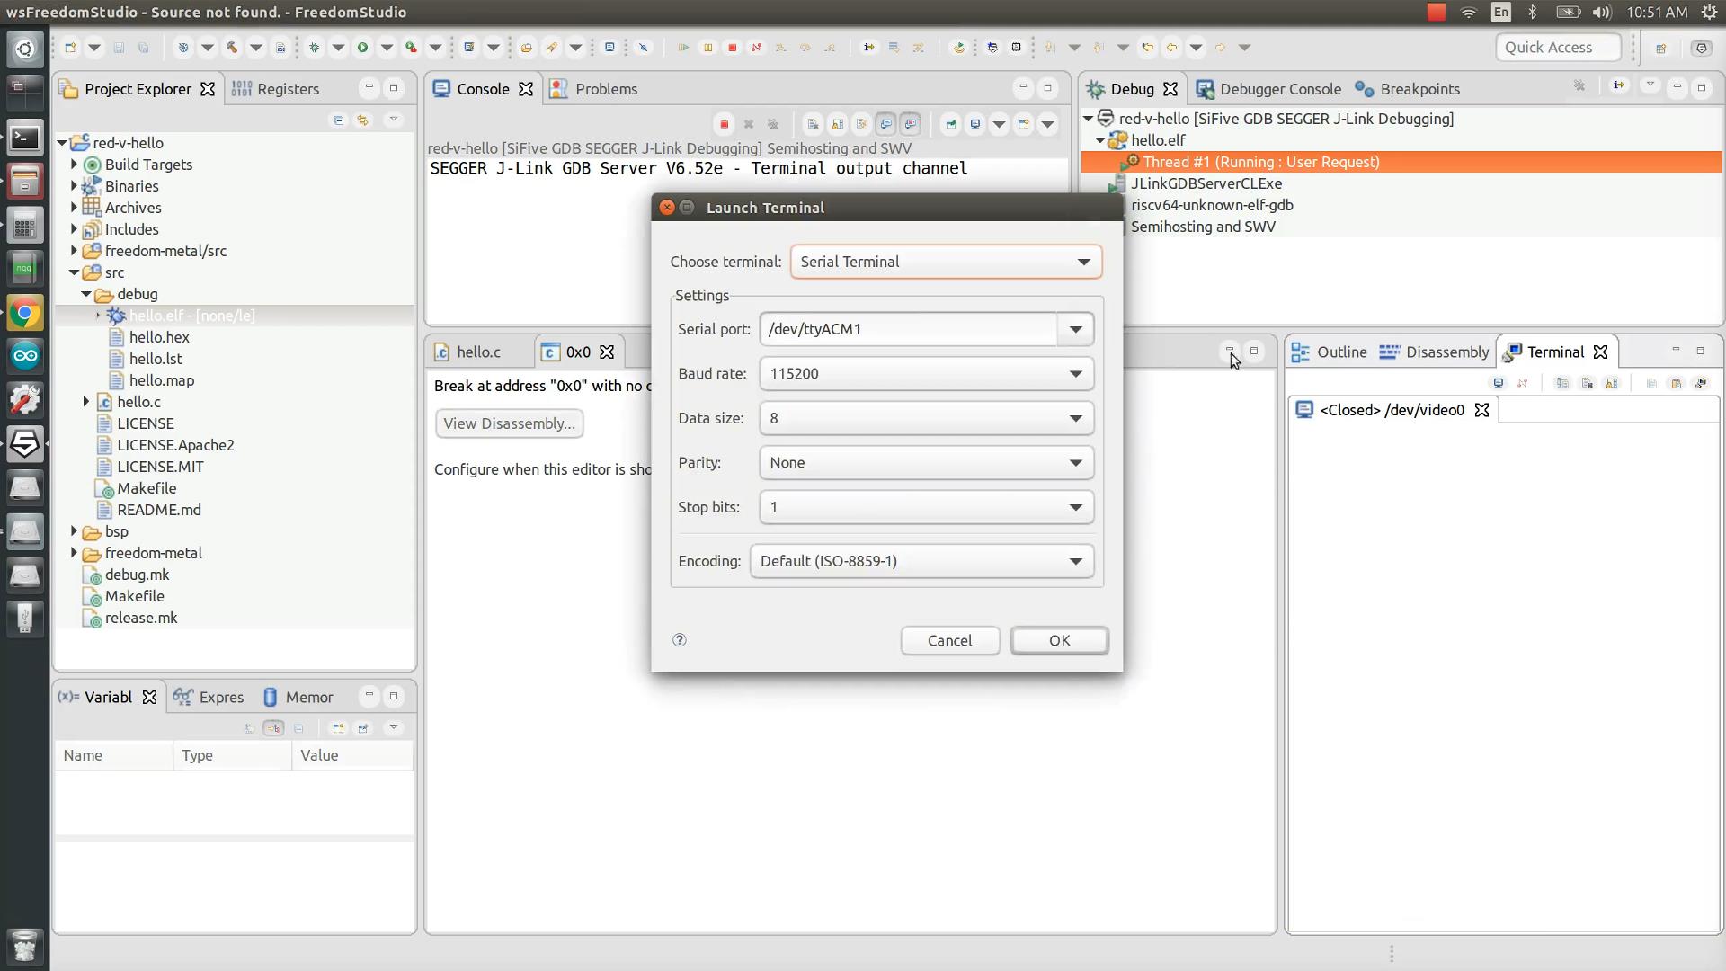Select Thread #1 Running User Request
Screen dimensions: 1726x971
1260,161
